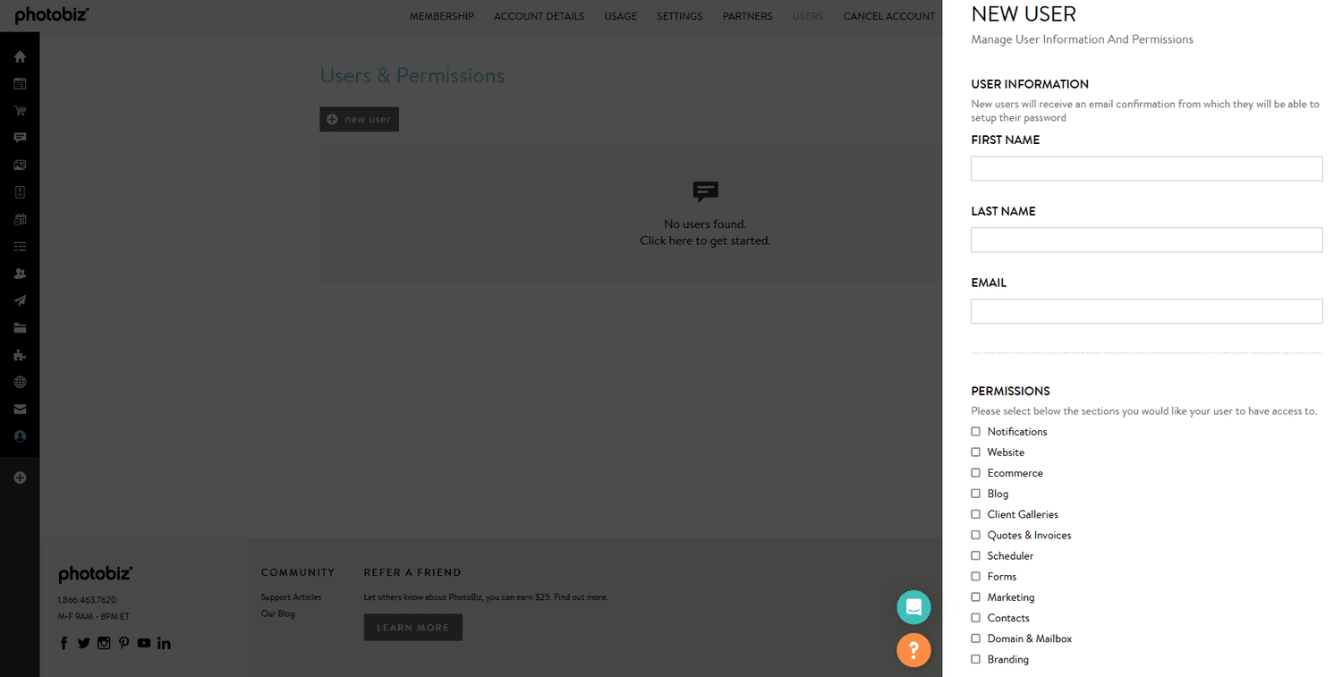This screenshot has height=677, width=1342.
Task: Enable the Marketing permission checkbox
Action: point(975,597)
